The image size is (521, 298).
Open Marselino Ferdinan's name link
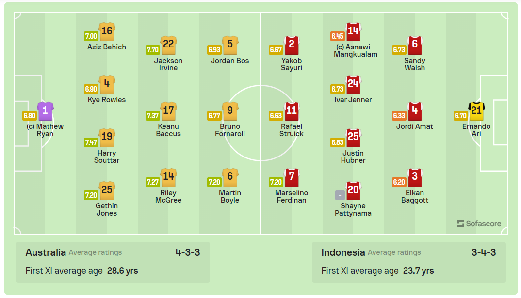pos(292,196)
